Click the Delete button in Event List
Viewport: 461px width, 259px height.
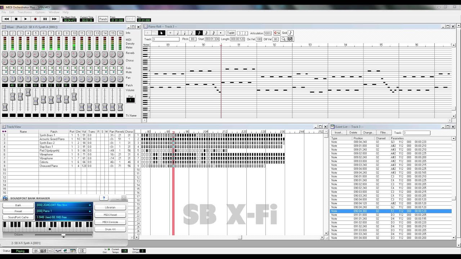coord(353,133)
